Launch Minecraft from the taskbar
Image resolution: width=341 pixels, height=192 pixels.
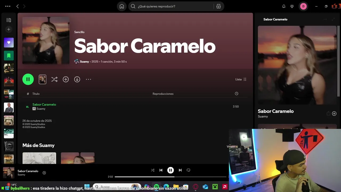point(215,187)
